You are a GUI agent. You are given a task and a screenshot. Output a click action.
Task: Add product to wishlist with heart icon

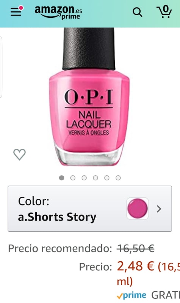(19, 155)
